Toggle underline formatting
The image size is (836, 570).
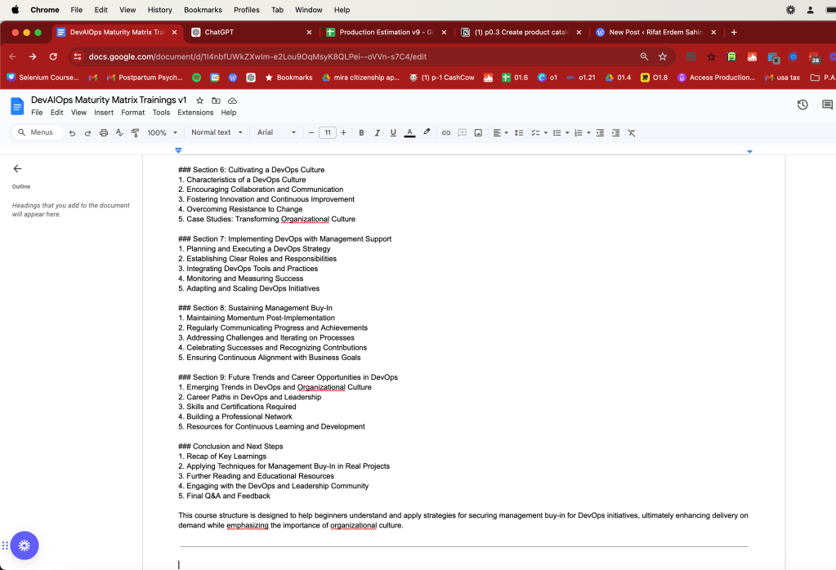[x=393, y=132]
